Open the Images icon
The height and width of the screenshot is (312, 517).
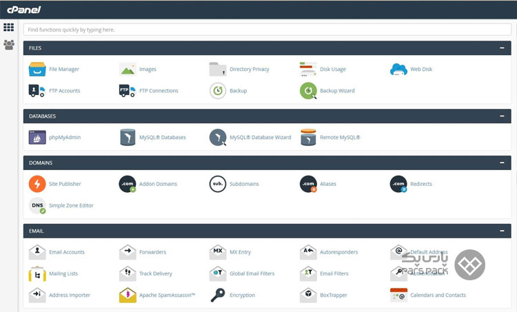point(128,69)
